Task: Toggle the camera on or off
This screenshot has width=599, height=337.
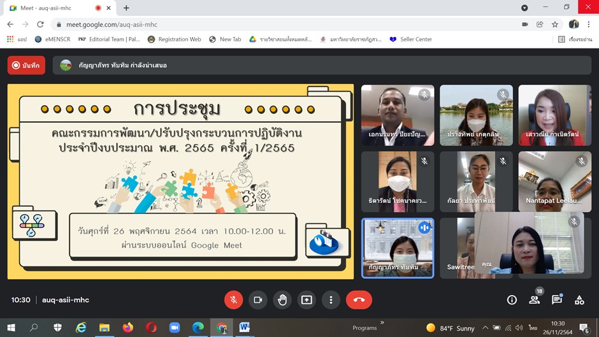Action: pyautogui.click(x=258, y=299)
